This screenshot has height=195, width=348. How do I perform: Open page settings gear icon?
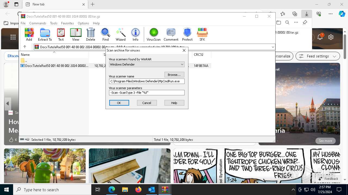click(331, 37)
